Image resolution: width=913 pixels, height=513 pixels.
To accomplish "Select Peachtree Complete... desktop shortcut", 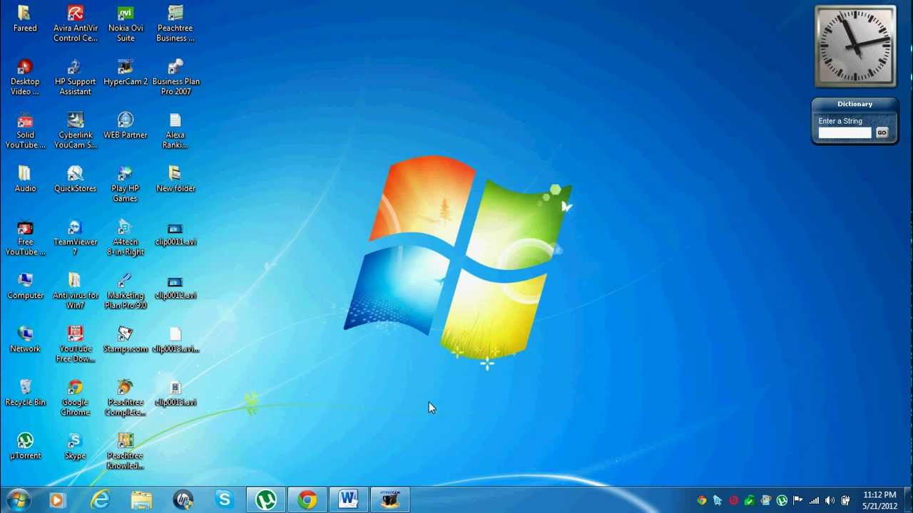I will tap(126, 398).
